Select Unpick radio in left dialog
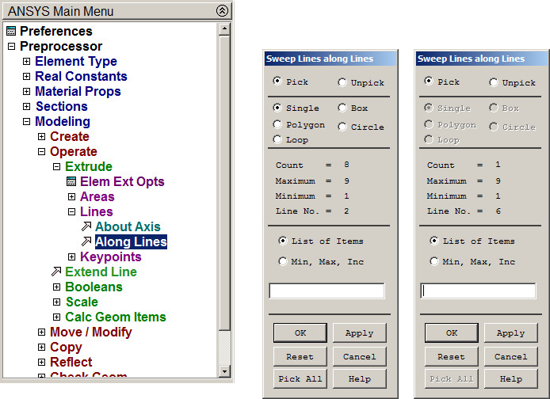Viewport: 550px width, 399px height. tap(342, 82)
